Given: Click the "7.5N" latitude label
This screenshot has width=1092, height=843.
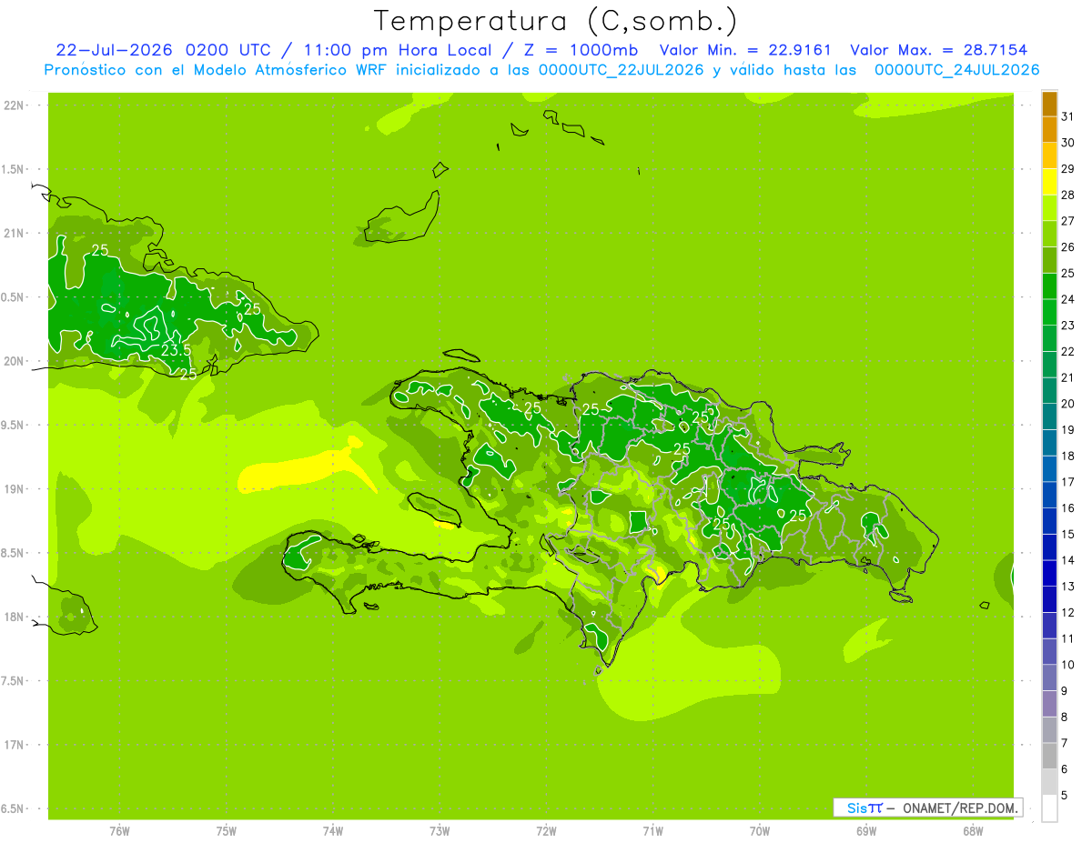Looking at the screenshot, I should [x=14, y=681].
